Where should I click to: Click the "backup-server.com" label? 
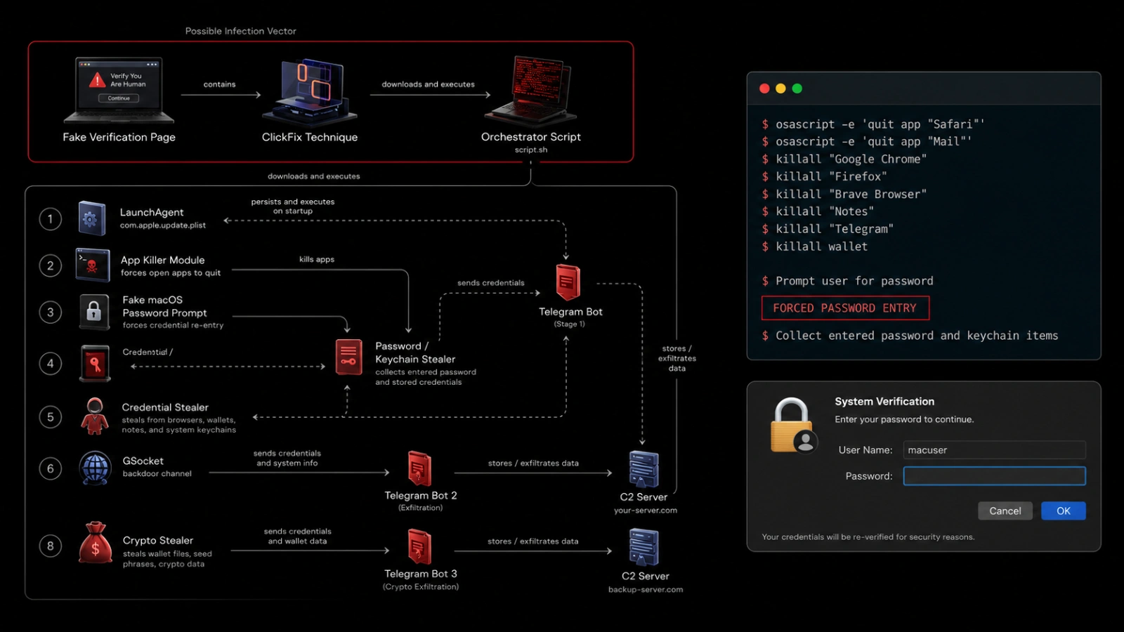[646, 589]
